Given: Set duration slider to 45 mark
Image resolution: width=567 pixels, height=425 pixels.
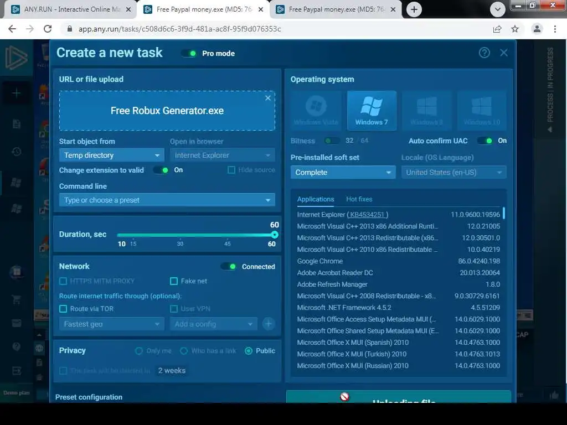Looking at the screenshot, I should [228, 235].
